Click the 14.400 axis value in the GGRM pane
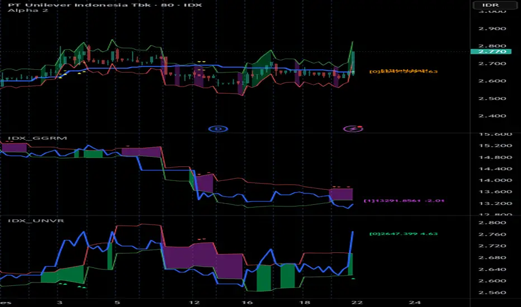The width and height of the screenshot is (521, 307). point(495,169)
